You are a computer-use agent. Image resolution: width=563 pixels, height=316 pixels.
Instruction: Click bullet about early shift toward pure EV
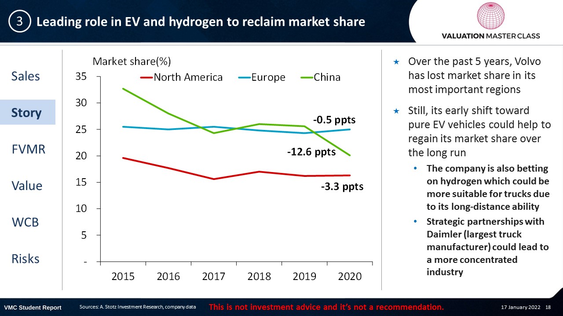pyautogui.click(x=479, y=131)
